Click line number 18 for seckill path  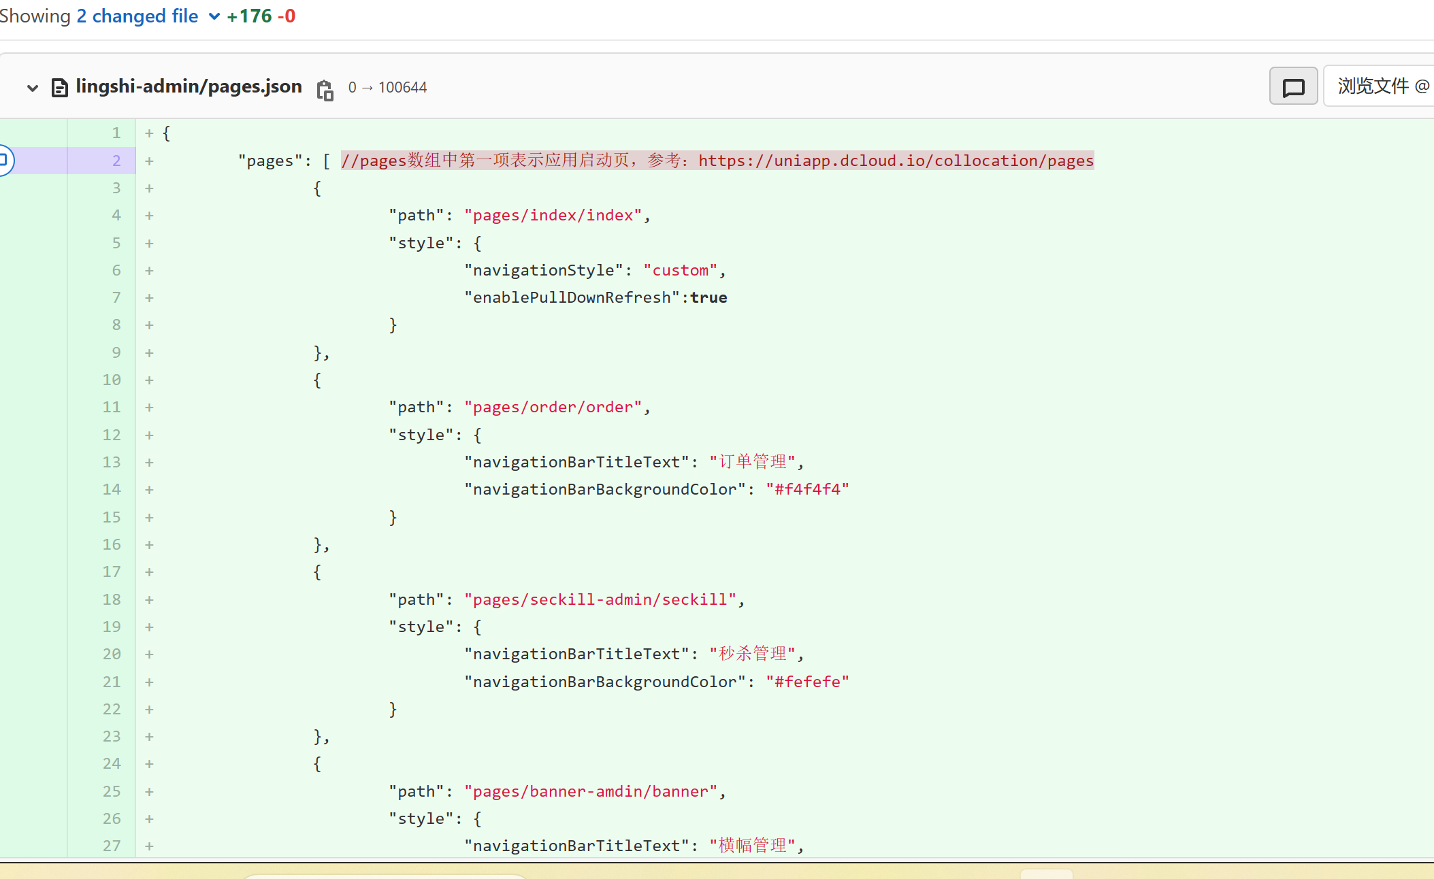click(x=112, y=599)
